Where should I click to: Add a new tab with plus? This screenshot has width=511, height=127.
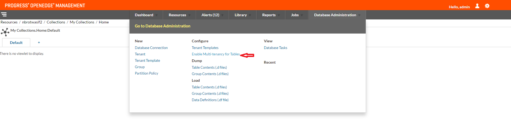[39, 43]
